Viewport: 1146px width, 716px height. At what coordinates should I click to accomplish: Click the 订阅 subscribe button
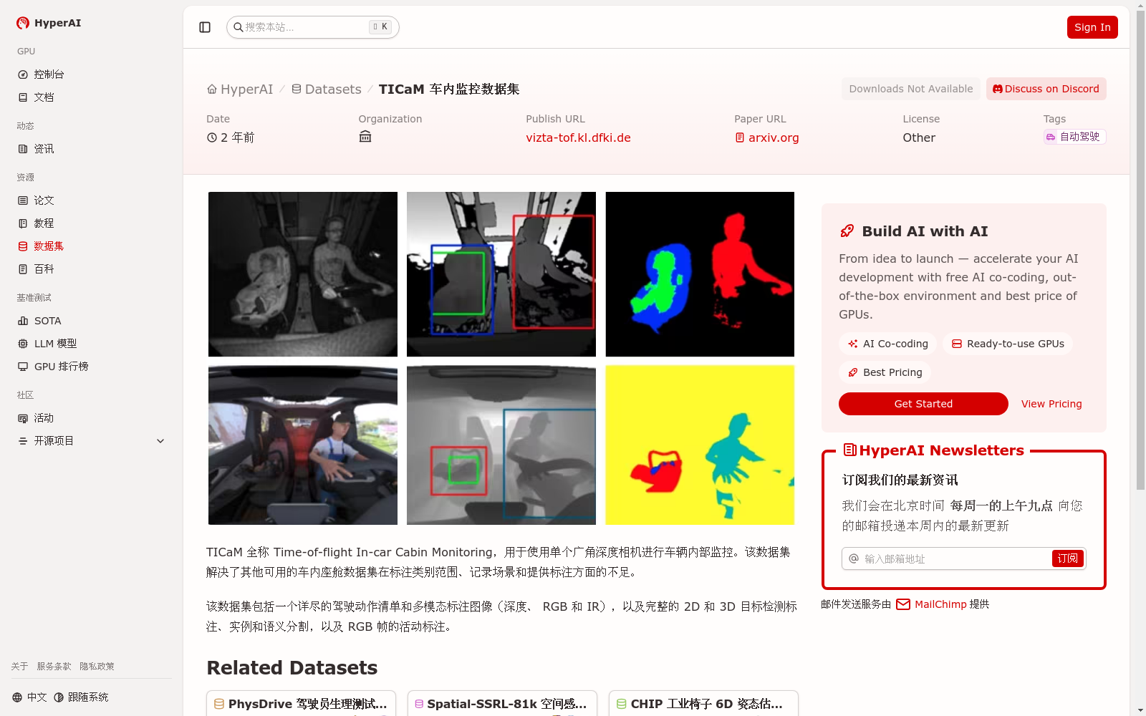(1067, 558)
